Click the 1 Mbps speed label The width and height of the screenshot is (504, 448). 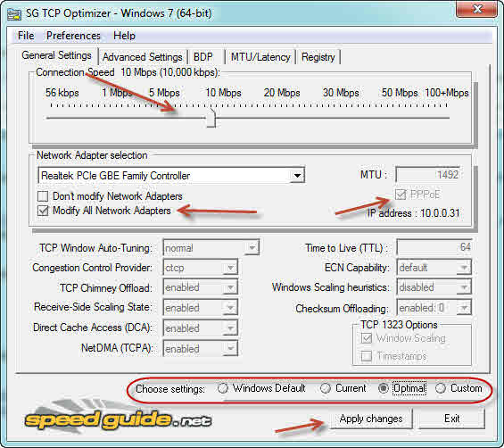[x=117, y=93]
